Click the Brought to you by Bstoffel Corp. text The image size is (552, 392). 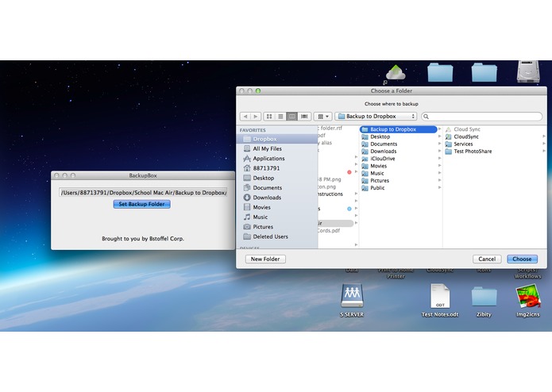[x=143, y=238]
